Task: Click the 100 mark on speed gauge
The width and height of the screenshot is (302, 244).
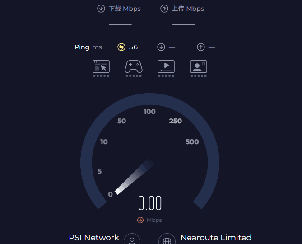Action: (x=149, y=112)
